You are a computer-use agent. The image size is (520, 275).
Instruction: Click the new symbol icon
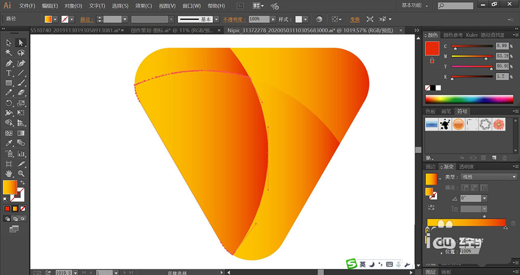494,158
